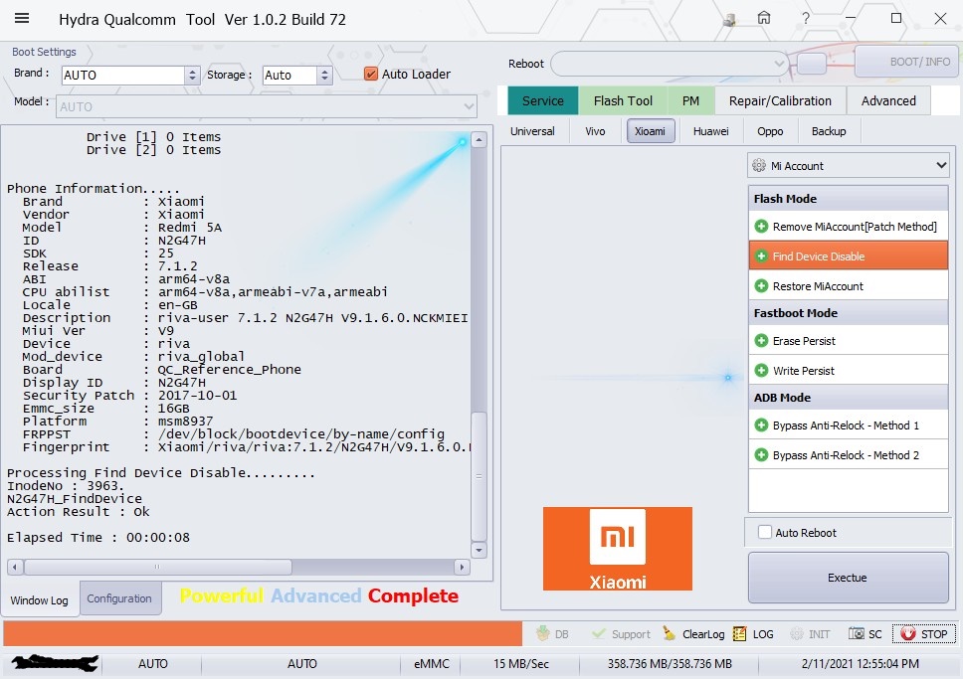Click the plus icon for Bypass Anti-Relock Method 1
The height and width of the screenshot is (679, 963).
click(762, 424)
